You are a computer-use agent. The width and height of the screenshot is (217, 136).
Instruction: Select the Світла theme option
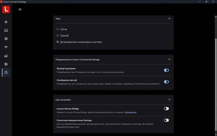point(58,29)
